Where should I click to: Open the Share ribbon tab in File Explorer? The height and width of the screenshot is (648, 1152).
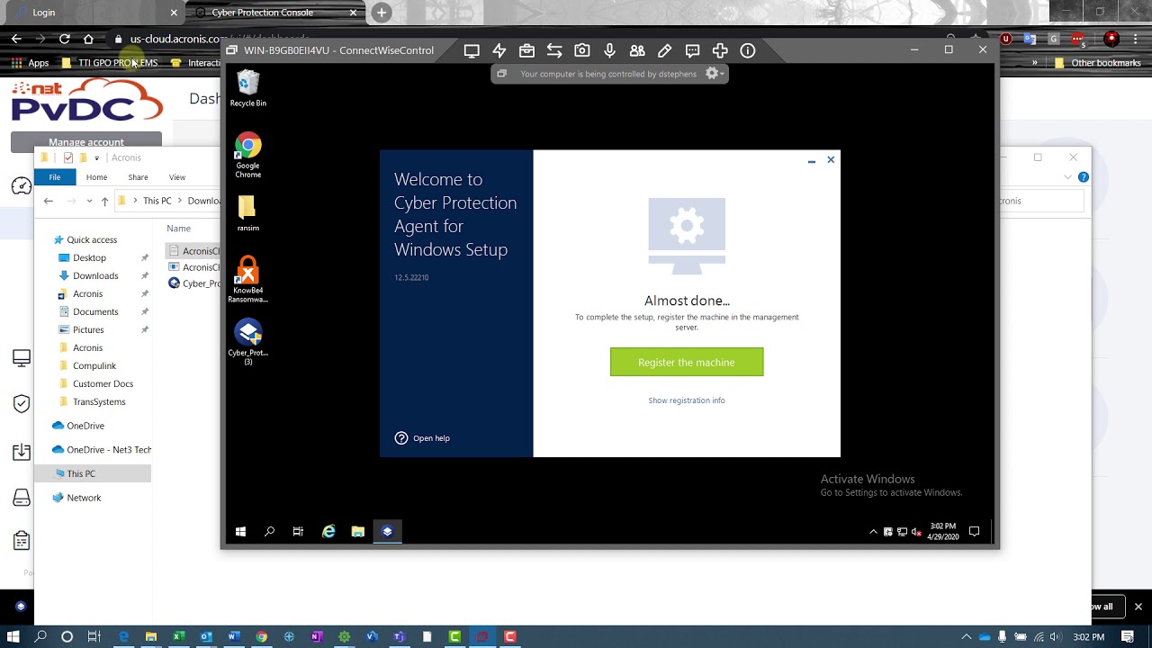point(138,177)
